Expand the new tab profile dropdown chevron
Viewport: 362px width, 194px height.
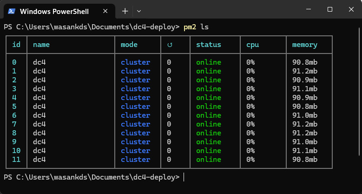pos(138,10)
